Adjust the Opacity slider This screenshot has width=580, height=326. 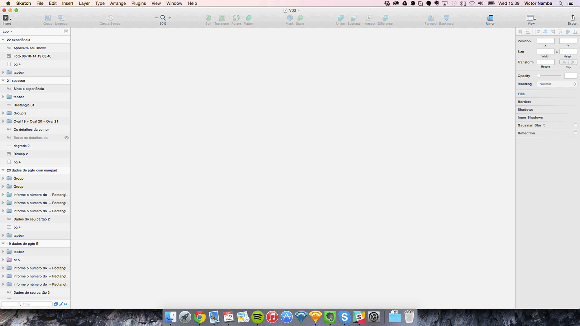coord(549,76)
